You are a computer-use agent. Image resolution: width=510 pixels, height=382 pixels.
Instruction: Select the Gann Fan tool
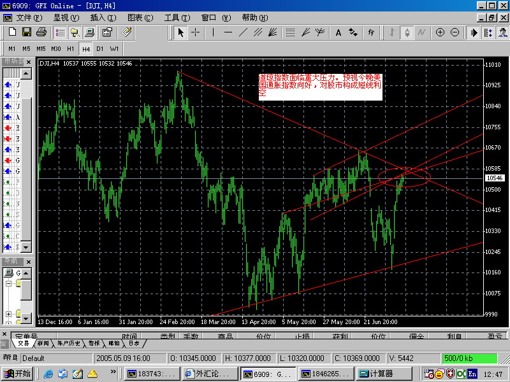pos(273,32)
